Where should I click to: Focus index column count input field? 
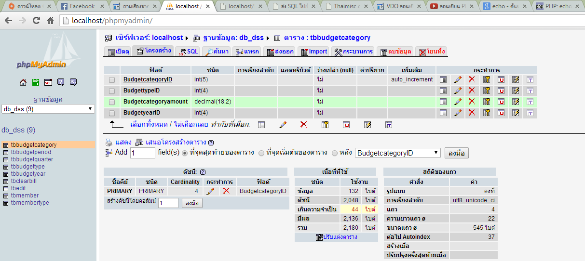coord(168,203)
